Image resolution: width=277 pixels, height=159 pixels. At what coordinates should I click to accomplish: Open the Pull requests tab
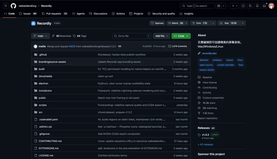55,14
